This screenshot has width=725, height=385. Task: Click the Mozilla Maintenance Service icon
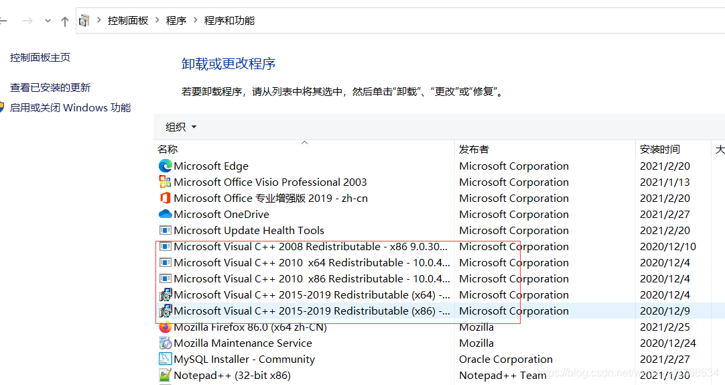[x=165, y=343]
